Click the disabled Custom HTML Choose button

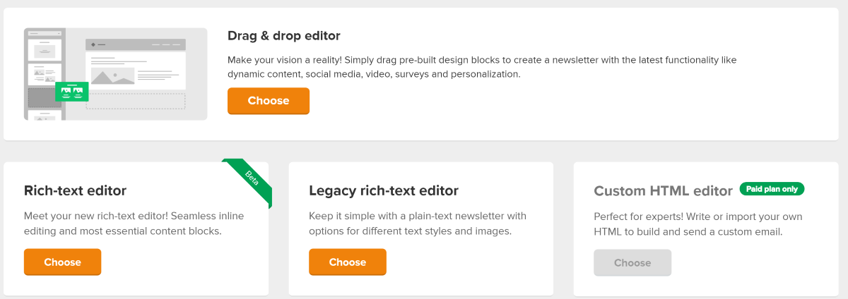click(632, 262)
